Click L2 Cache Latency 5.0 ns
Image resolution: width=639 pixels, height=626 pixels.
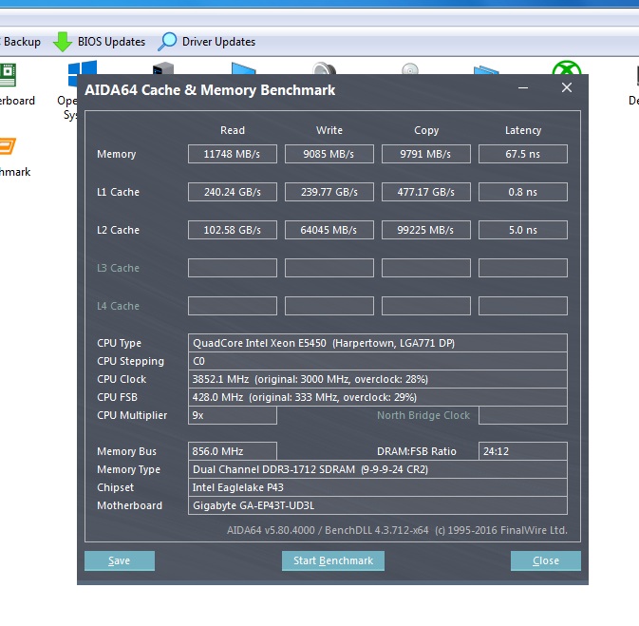[x=523, y=230]
